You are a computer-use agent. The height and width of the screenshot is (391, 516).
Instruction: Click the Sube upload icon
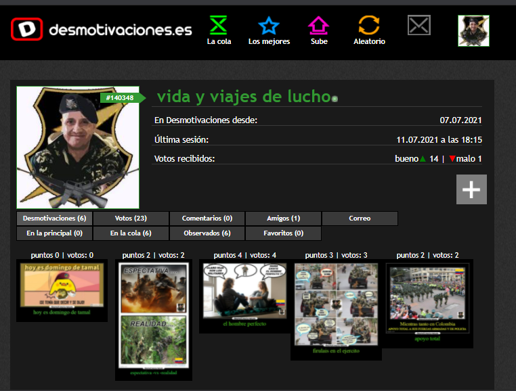[318, 27]
